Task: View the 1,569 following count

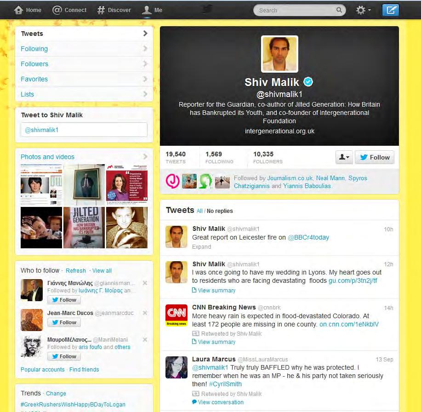Action: coord(219,157)
